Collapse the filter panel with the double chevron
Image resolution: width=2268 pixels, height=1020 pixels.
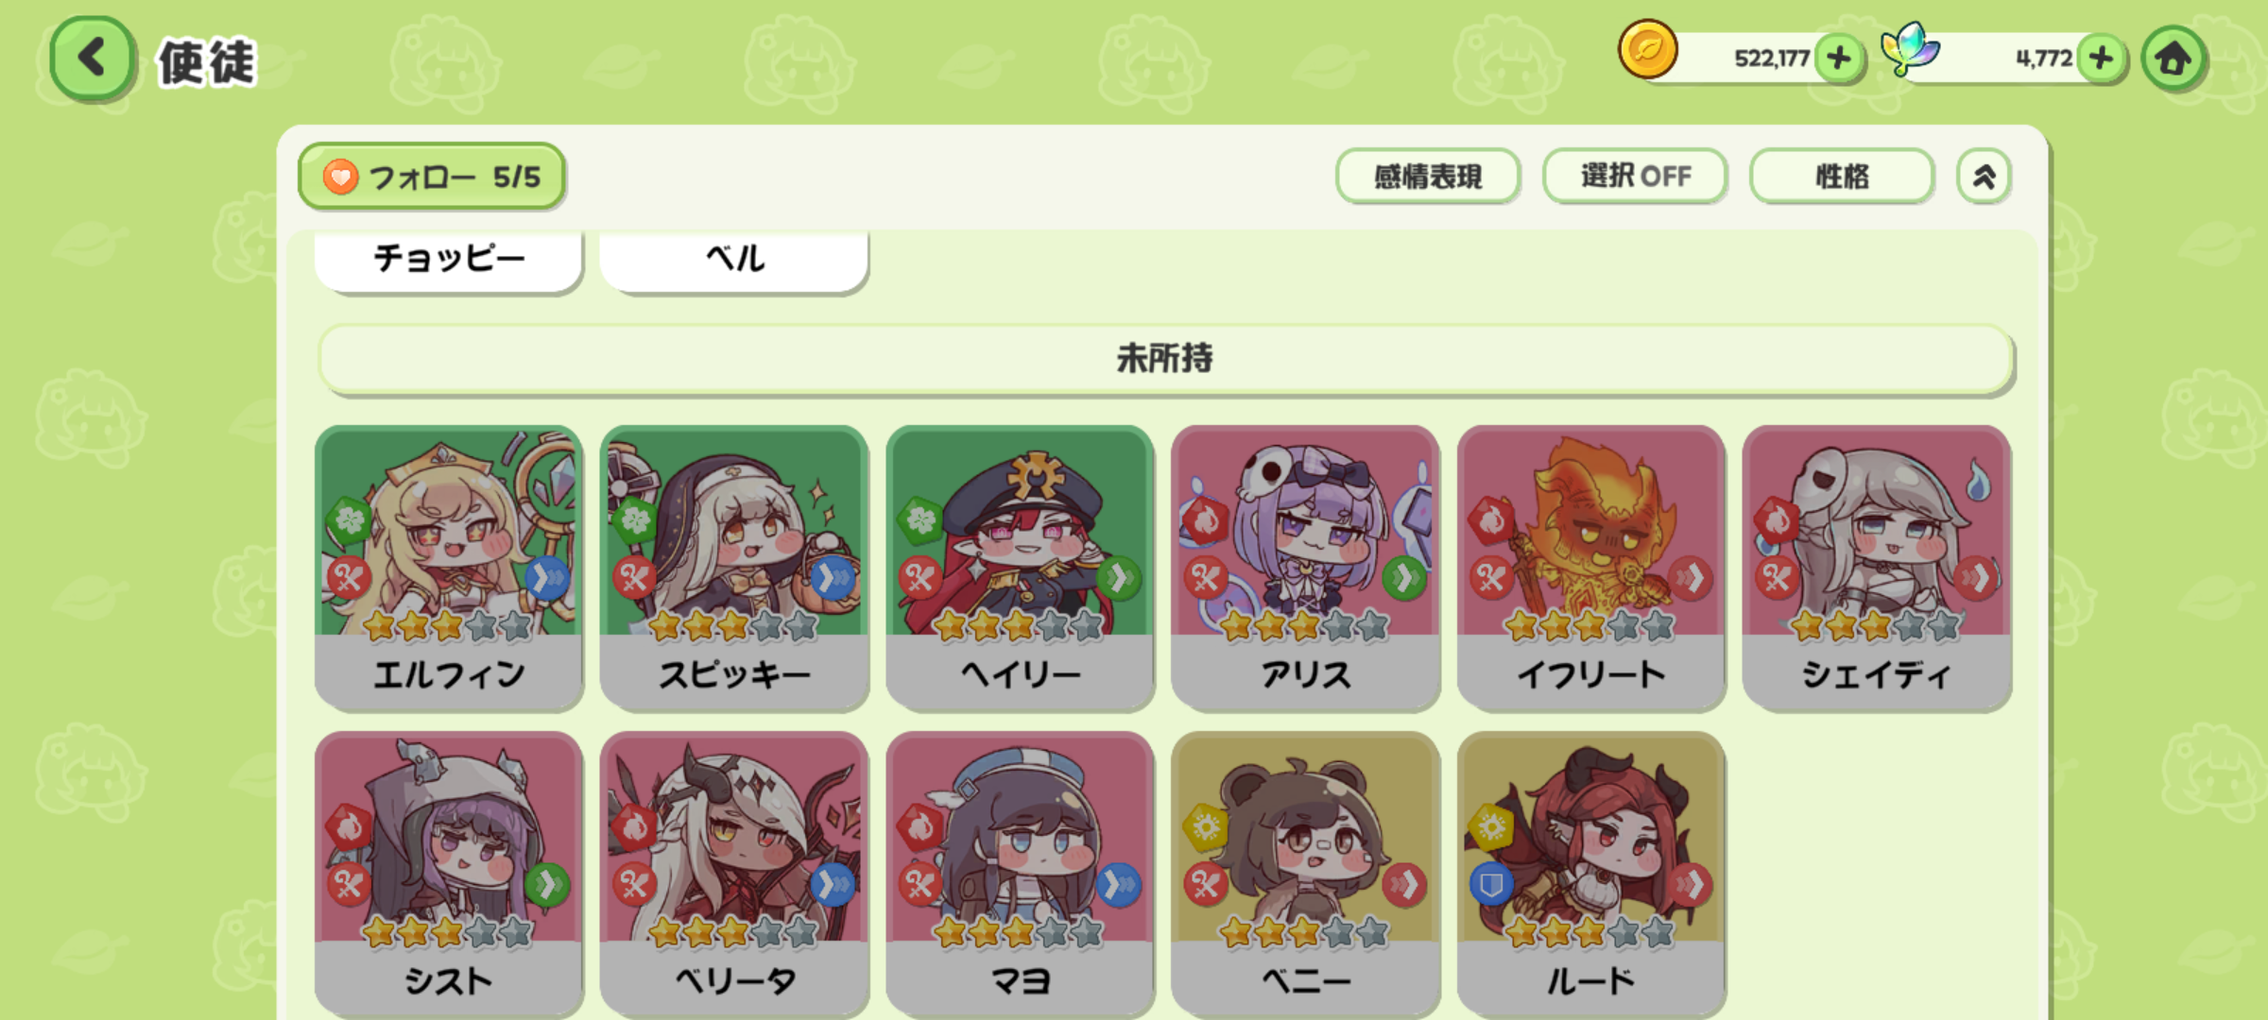point(1984,176)
